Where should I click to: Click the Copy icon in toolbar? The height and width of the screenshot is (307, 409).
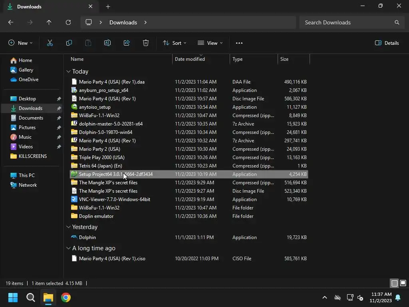coord(69,43)
